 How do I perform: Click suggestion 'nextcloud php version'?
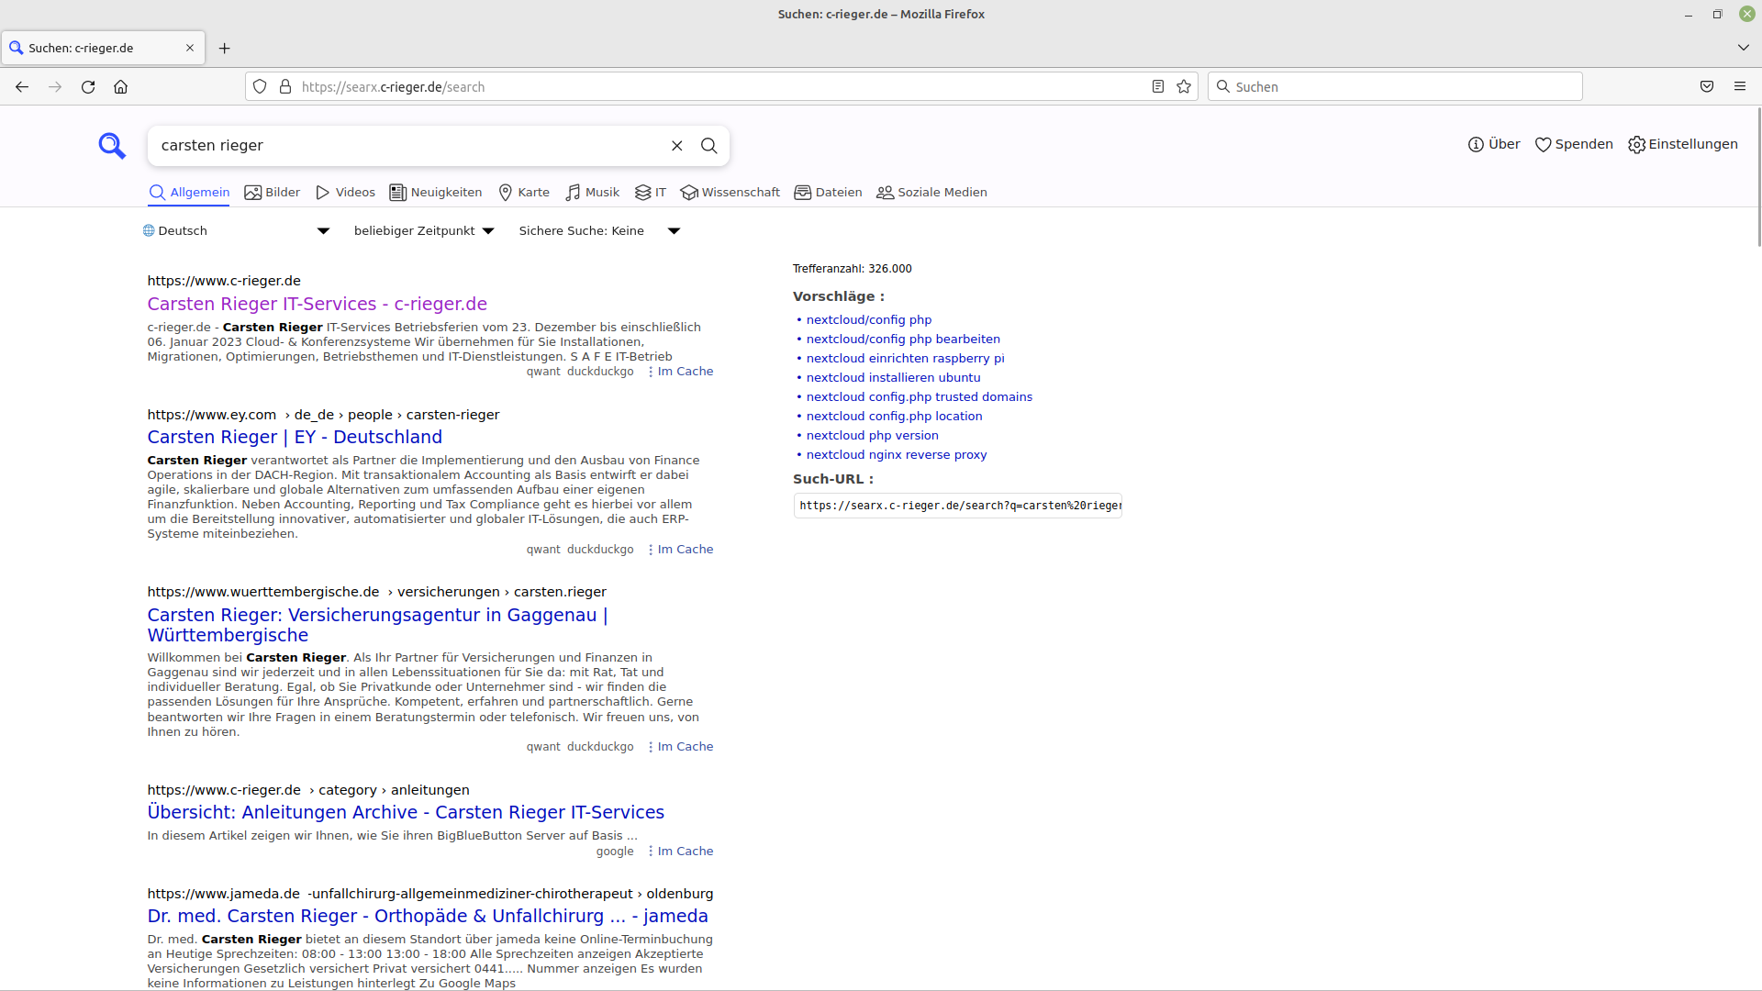872,435
